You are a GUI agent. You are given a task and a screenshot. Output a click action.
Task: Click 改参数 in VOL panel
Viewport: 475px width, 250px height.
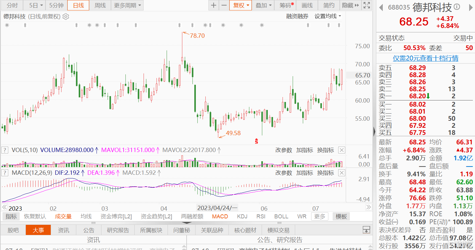(283, 150)
